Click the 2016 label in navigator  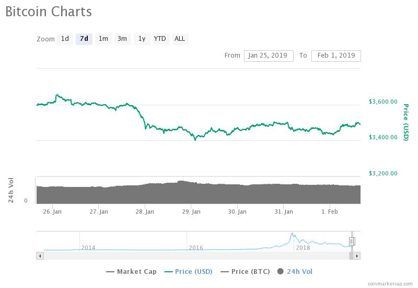(x=196, y=248)
